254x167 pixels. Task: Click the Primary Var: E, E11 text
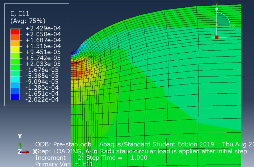coord(64,164)
